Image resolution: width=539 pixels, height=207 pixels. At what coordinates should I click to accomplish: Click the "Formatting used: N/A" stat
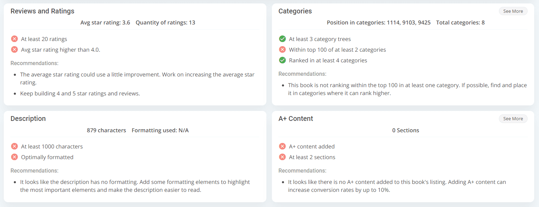tap(160, 131)
